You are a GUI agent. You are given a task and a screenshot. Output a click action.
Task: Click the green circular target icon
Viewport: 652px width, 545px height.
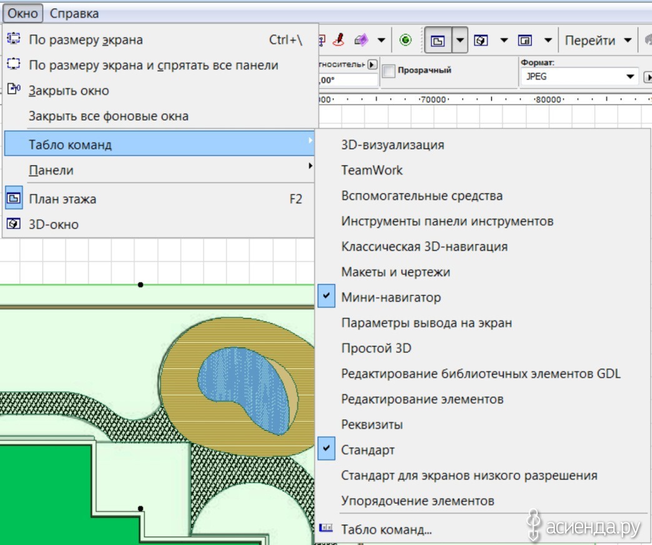tap(405, 40)
